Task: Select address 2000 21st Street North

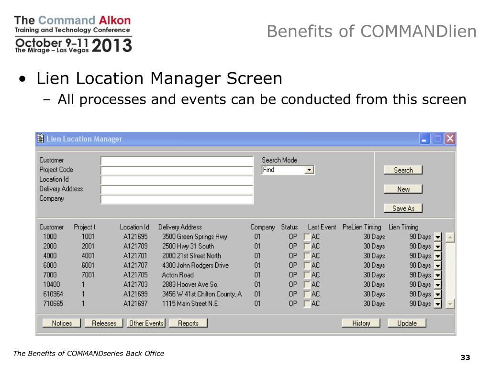Action: [191, 256]
